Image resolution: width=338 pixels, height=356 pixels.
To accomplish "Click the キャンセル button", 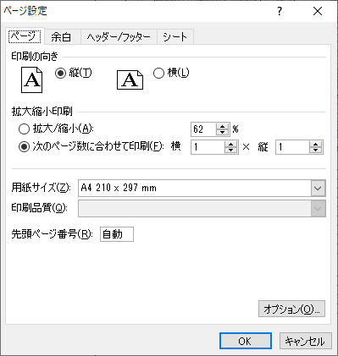I will click(305, 341).
